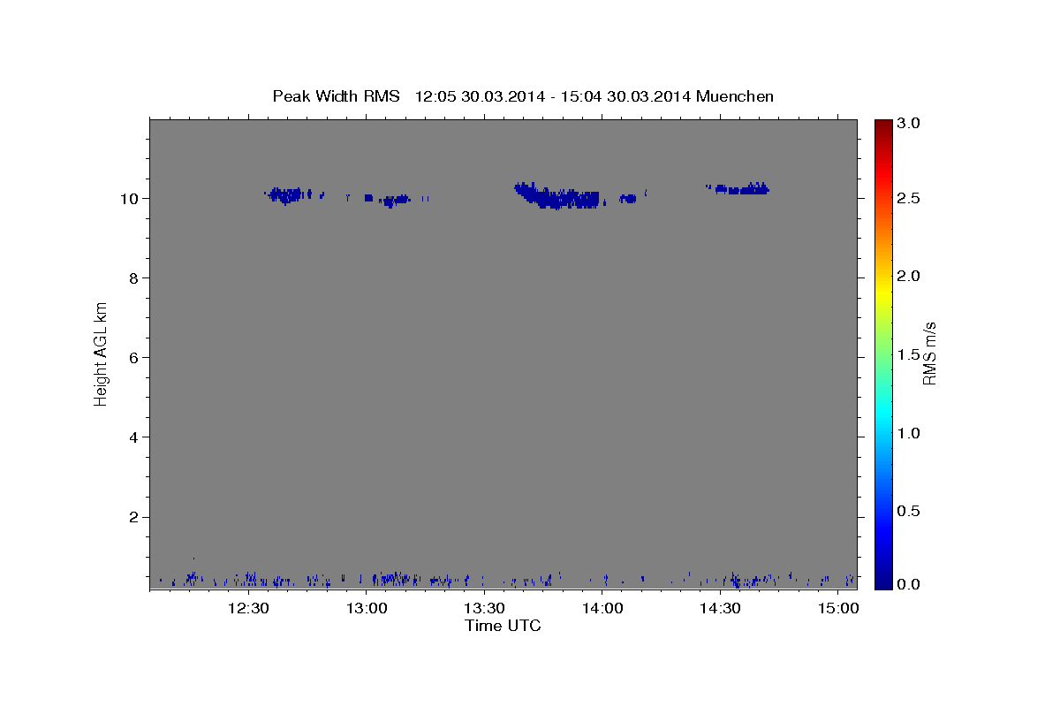Click the 8 km height tick label
This screenshot has height=707, width=1060.
click(x=135, y=277)
